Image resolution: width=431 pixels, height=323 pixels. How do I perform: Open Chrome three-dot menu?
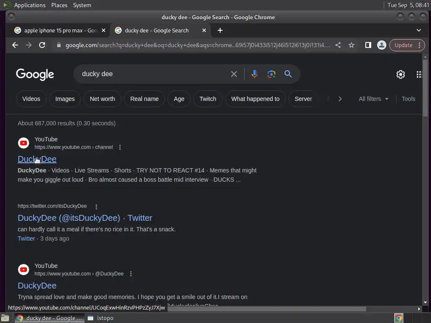coord(420,45)
